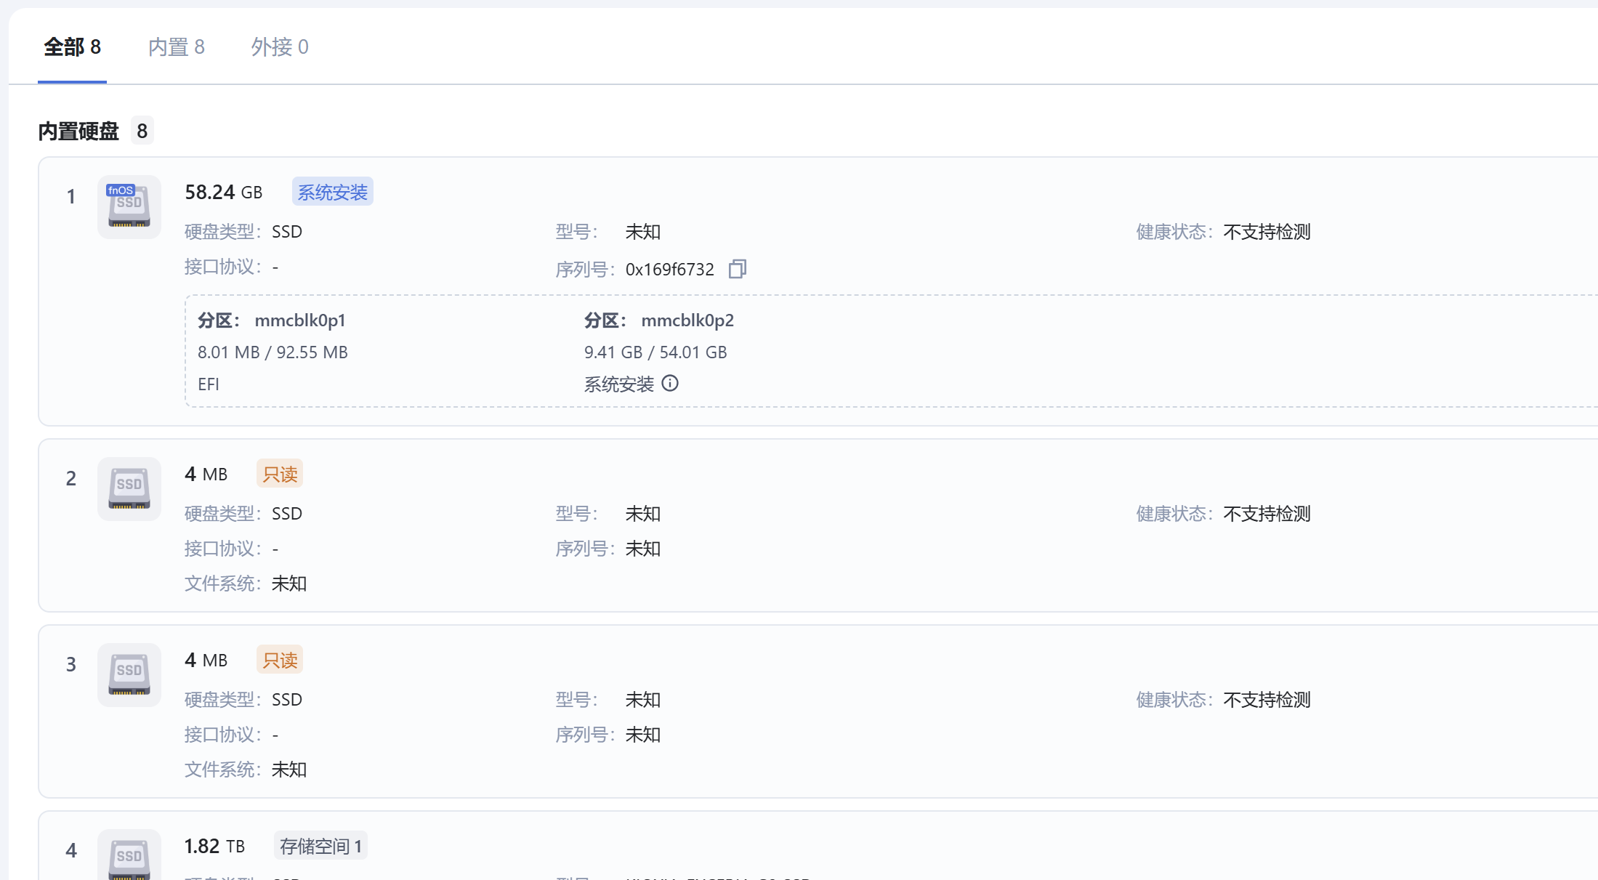
Task: Click the 内置硬盘 section count badge
Action: [142, 131]
